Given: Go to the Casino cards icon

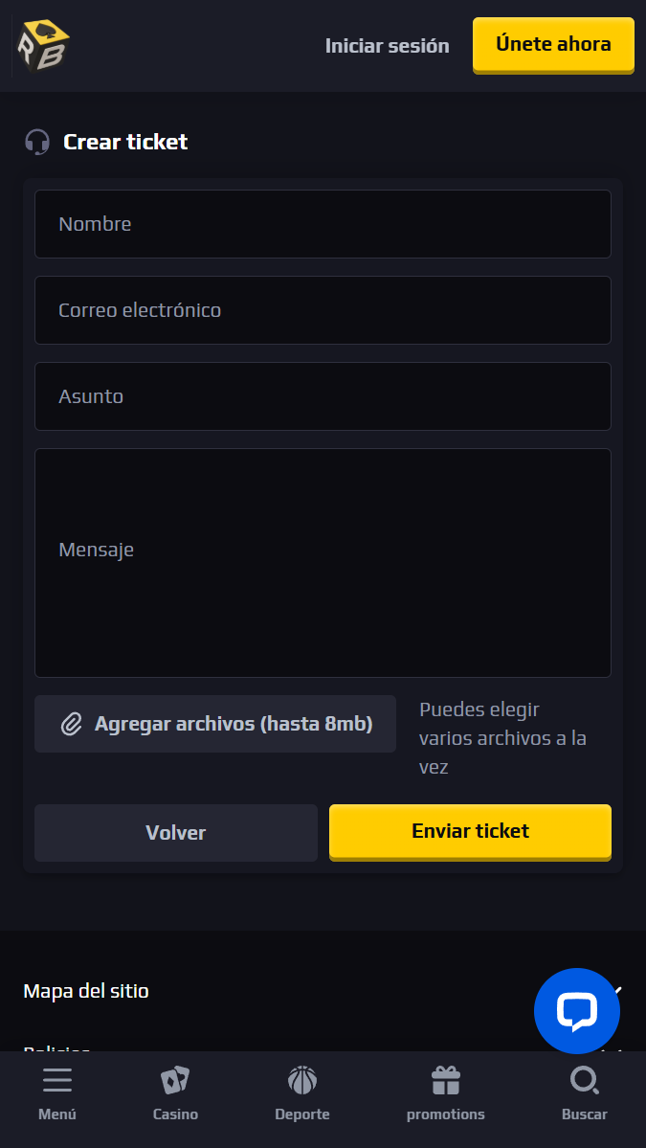Looking at the screenshot, I should pos(175,1082).
